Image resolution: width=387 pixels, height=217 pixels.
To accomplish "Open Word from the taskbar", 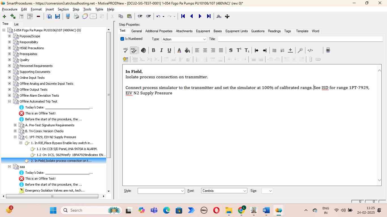I will tap(266, 210).
